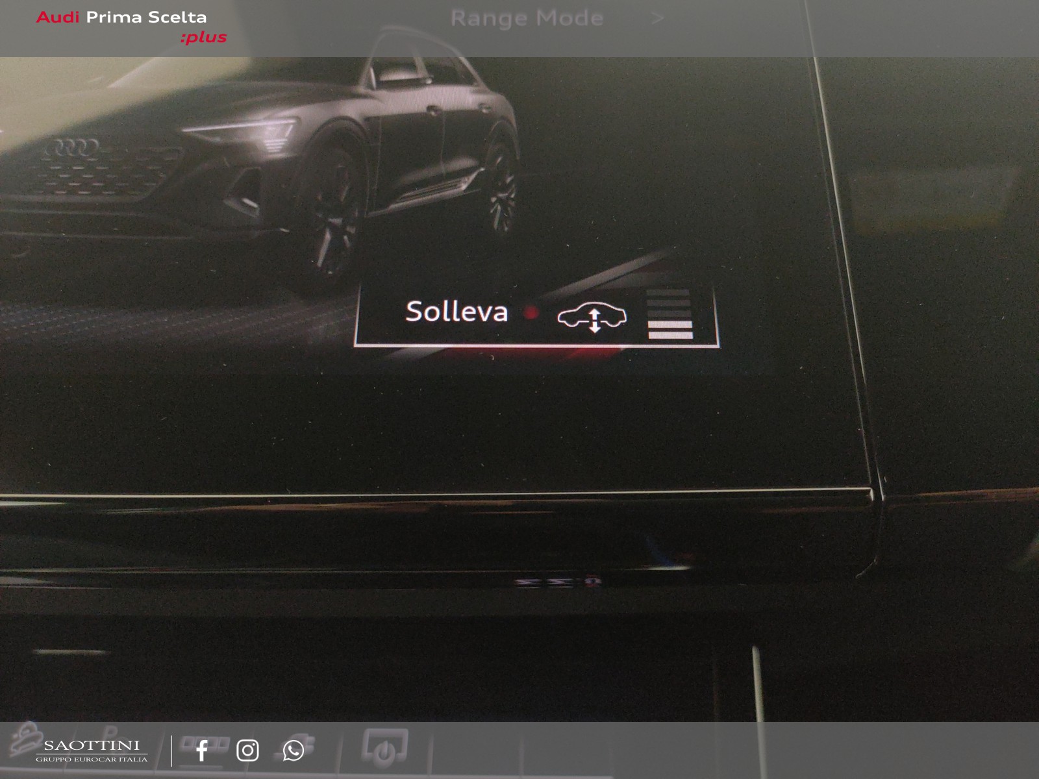This screenshot has height=779, width=1039.
Task: Open the Instagram icon
Action: (x=247, y=750)
